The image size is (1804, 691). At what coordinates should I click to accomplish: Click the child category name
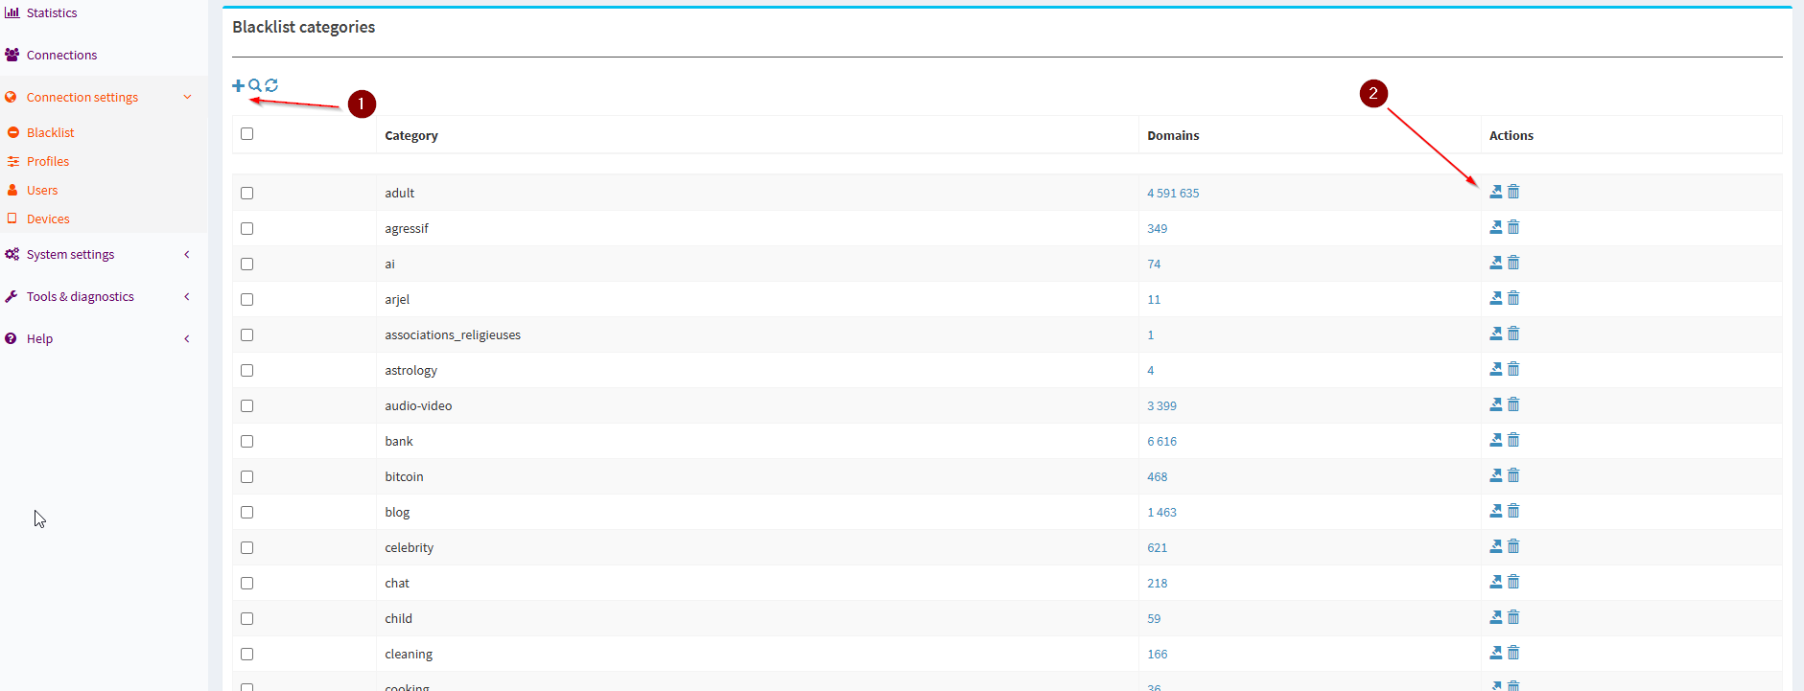(x=398, y=618)
